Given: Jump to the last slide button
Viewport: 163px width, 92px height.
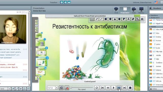Looking at the screenshot, I should tap(125, 88).
